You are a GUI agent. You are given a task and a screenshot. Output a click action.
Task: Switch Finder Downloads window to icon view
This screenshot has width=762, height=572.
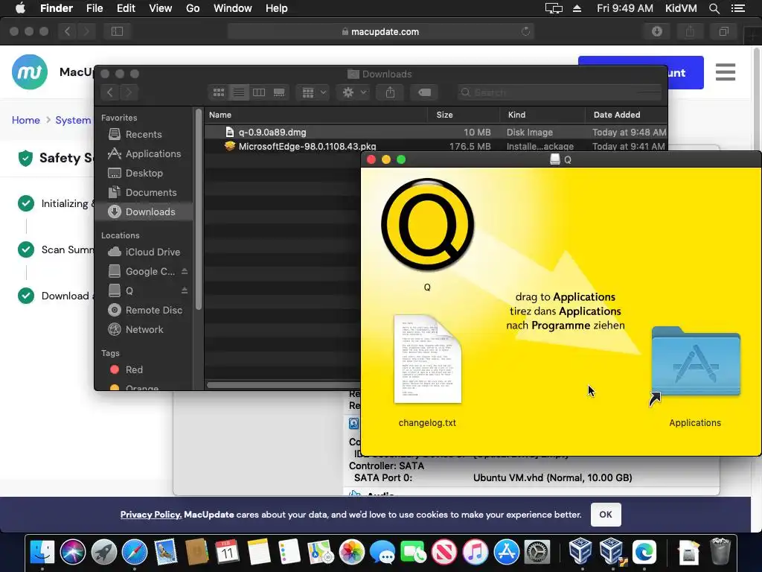(219, 92)
